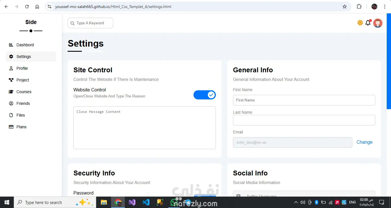This screenshot has width=391, height=208.
Task: Click the Type A Keyword search field
Action: coord(90,23)
